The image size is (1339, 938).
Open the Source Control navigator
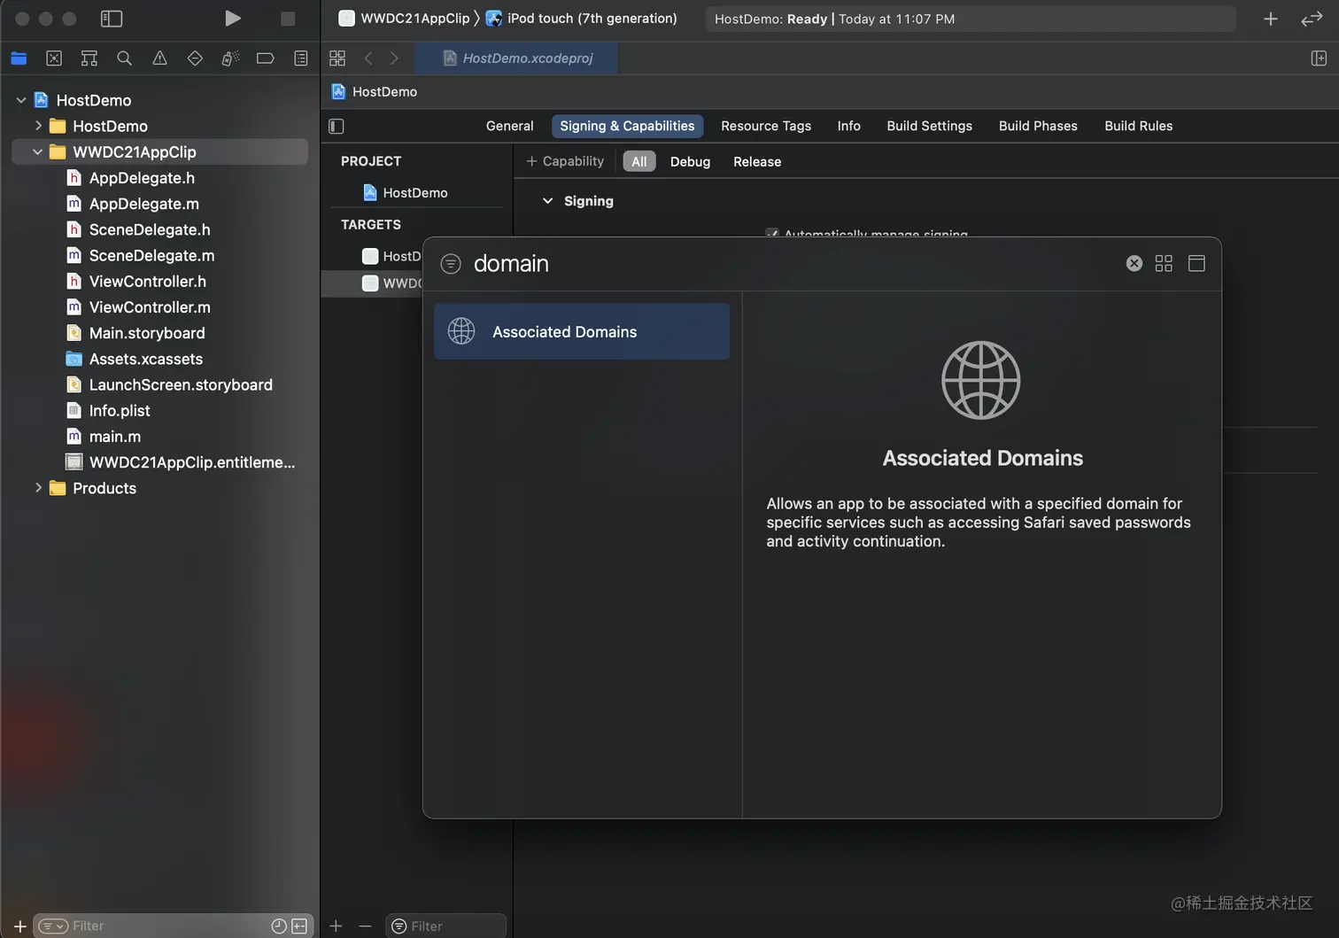pyautogui.click(x=54, y=58)
